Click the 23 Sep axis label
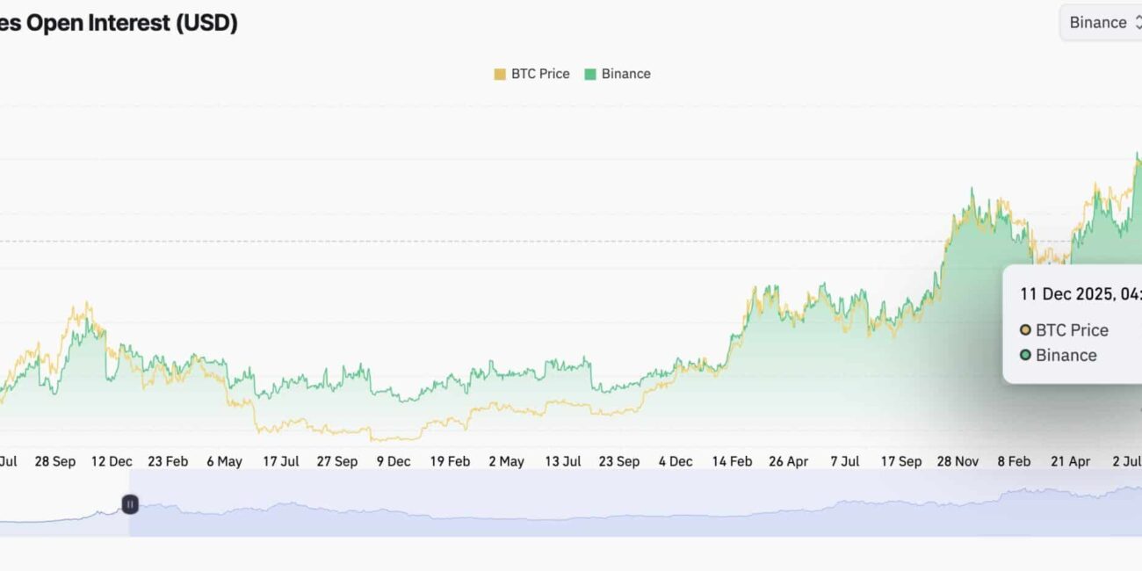The image size is (1142, 571). coord(618,461)
